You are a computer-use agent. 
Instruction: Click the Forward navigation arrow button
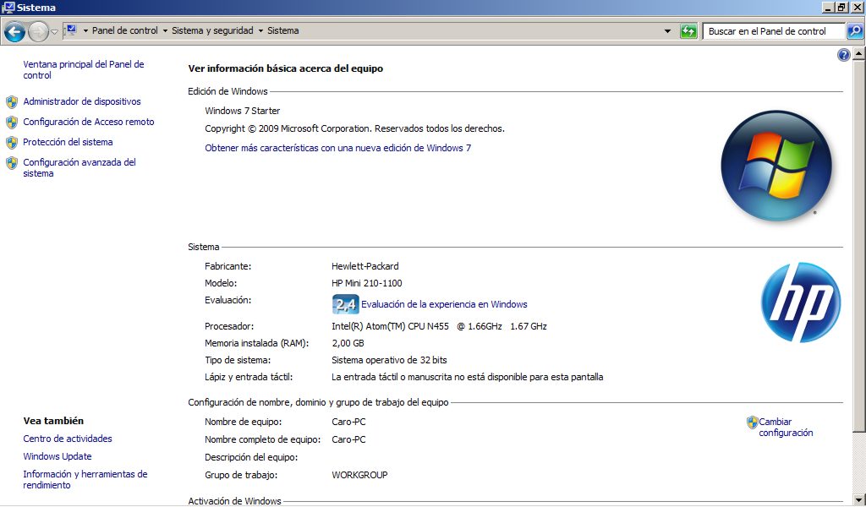[38, 31]
